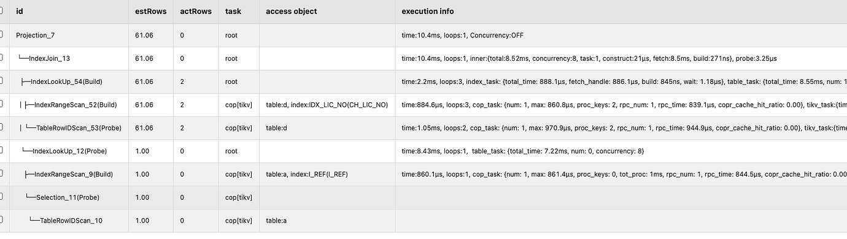Viewport: 847px width, 239px height.
Task: Click the IDX_LIC_NO access object cell
Action: coord(327,105)
